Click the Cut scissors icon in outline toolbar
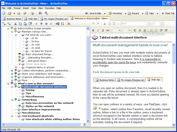The height and width of the screenshot is (132, 177). (16, 24)
